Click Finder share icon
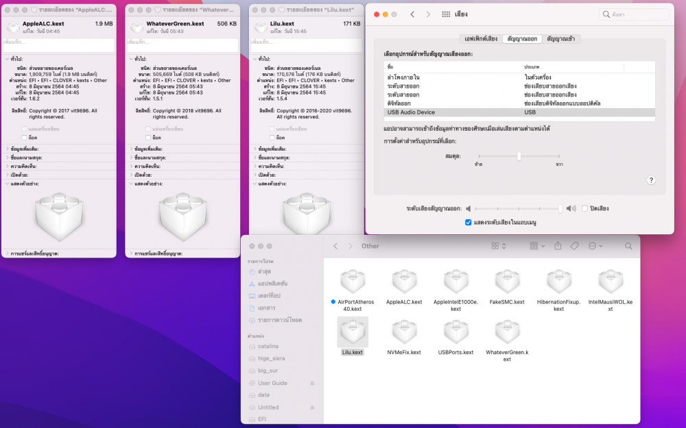Image resolution: width=686 pixels, height=428 pixels. [x=558, y=246]
